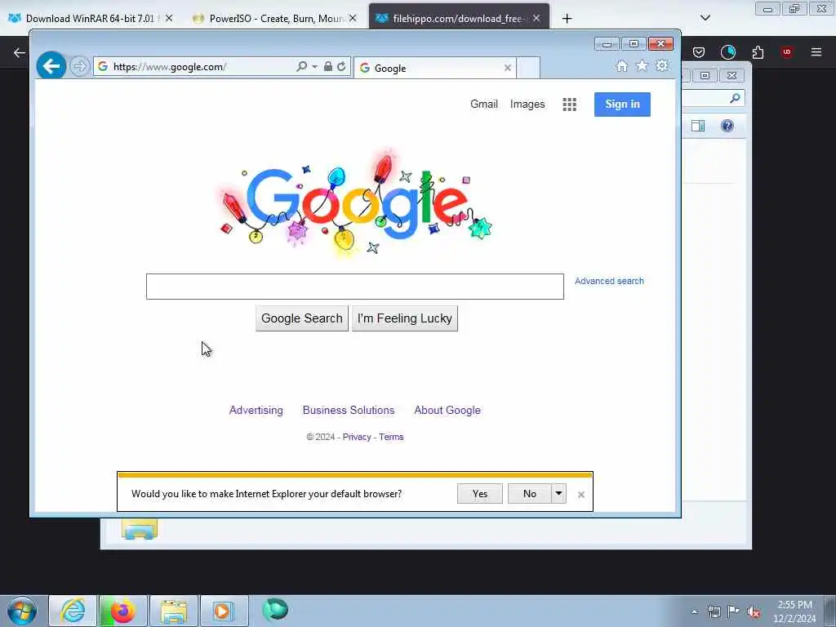This screenshot has height=627, width=836.
Task: Open the blue Help icon in the Explorer window
Action: 727,126
